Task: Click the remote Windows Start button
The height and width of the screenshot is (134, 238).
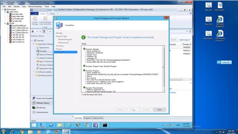Action: pos(34,125)
